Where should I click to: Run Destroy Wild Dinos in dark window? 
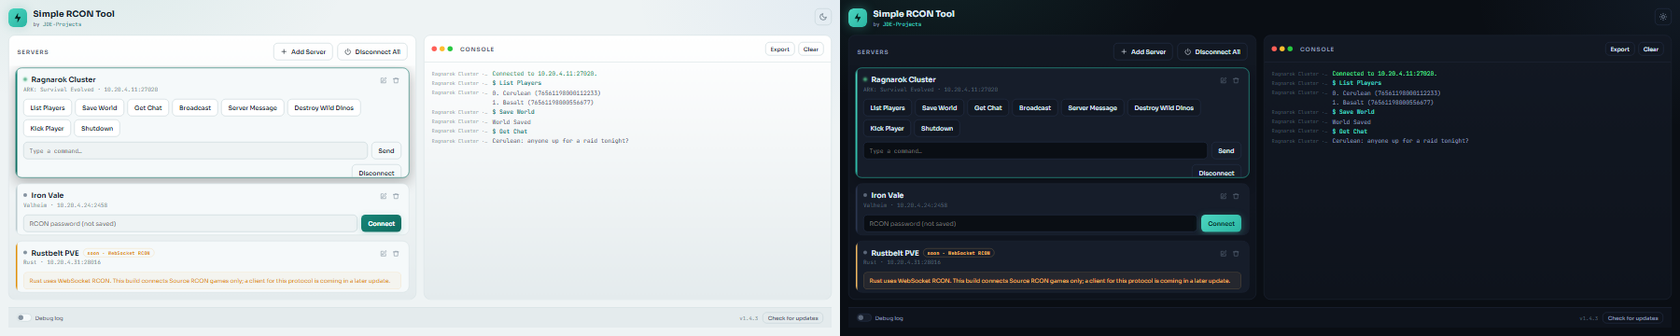[1164, 108]
